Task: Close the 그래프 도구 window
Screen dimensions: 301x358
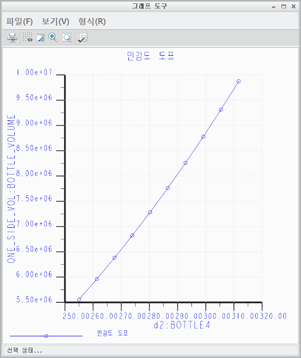Action: click(294, 6)
